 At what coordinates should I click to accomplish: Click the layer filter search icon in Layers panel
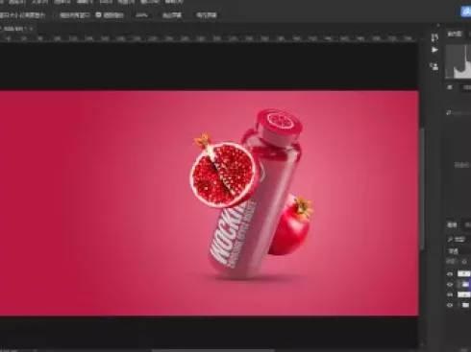[450, 239]
